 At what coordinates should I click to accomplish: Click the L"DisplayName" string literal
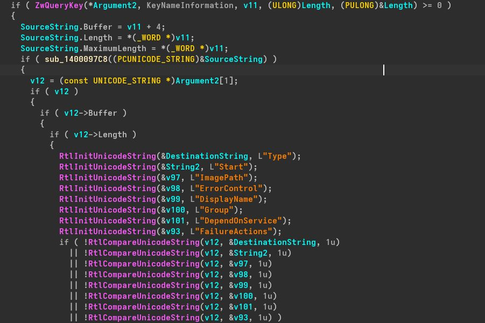[x=223, y=199]
